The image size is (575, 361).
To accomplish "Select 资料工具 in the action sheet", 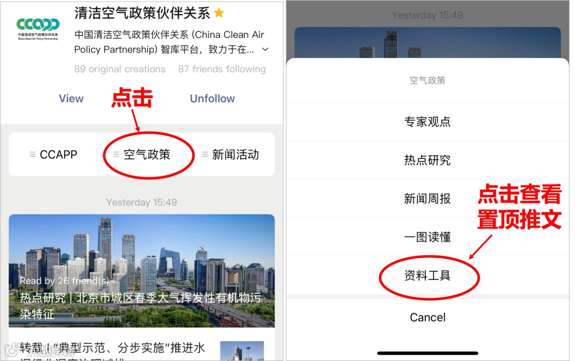I will coord(427,275).
